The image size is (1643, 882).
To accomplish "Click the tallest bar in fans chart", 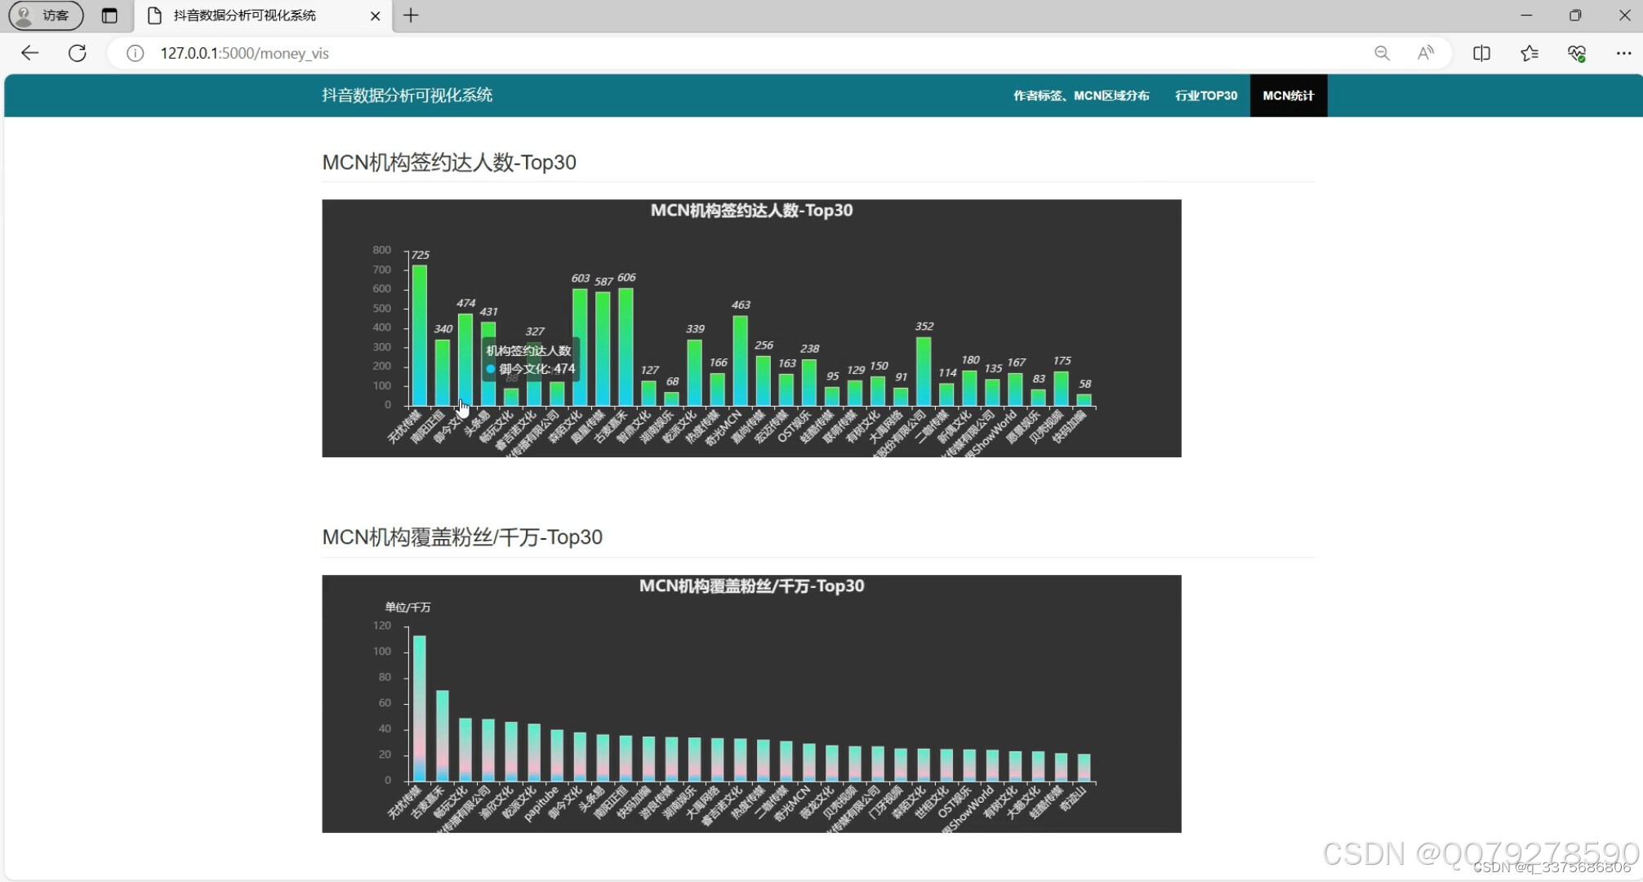I will 420,706.
